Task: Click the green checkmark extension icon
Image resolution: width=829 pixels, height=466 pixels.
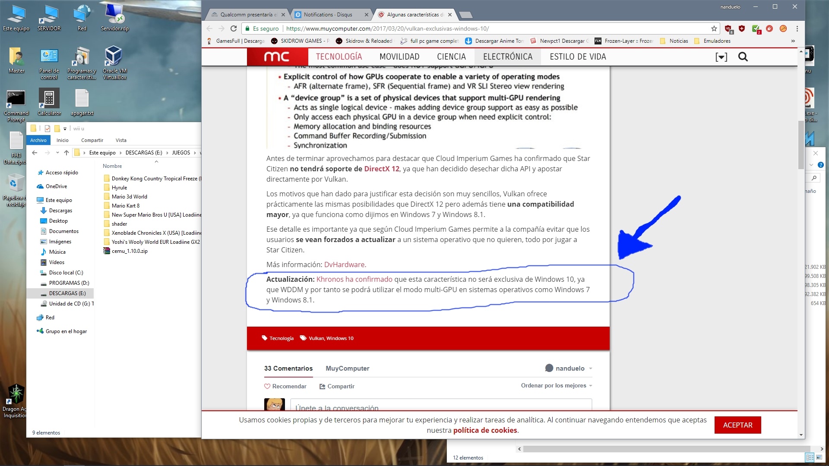Action: click(x=756, y=29)
